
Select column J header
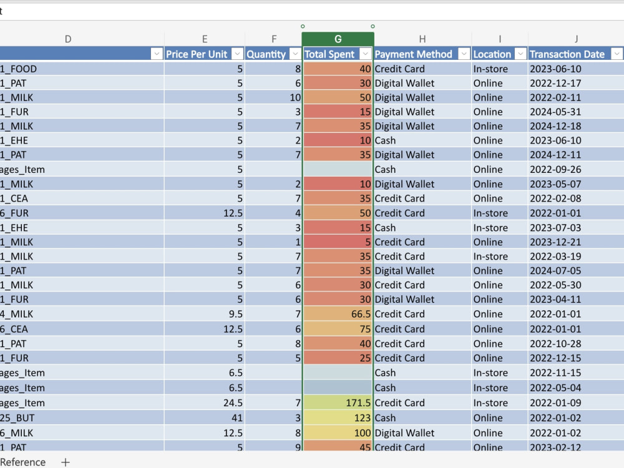click(x=576, y=39)
